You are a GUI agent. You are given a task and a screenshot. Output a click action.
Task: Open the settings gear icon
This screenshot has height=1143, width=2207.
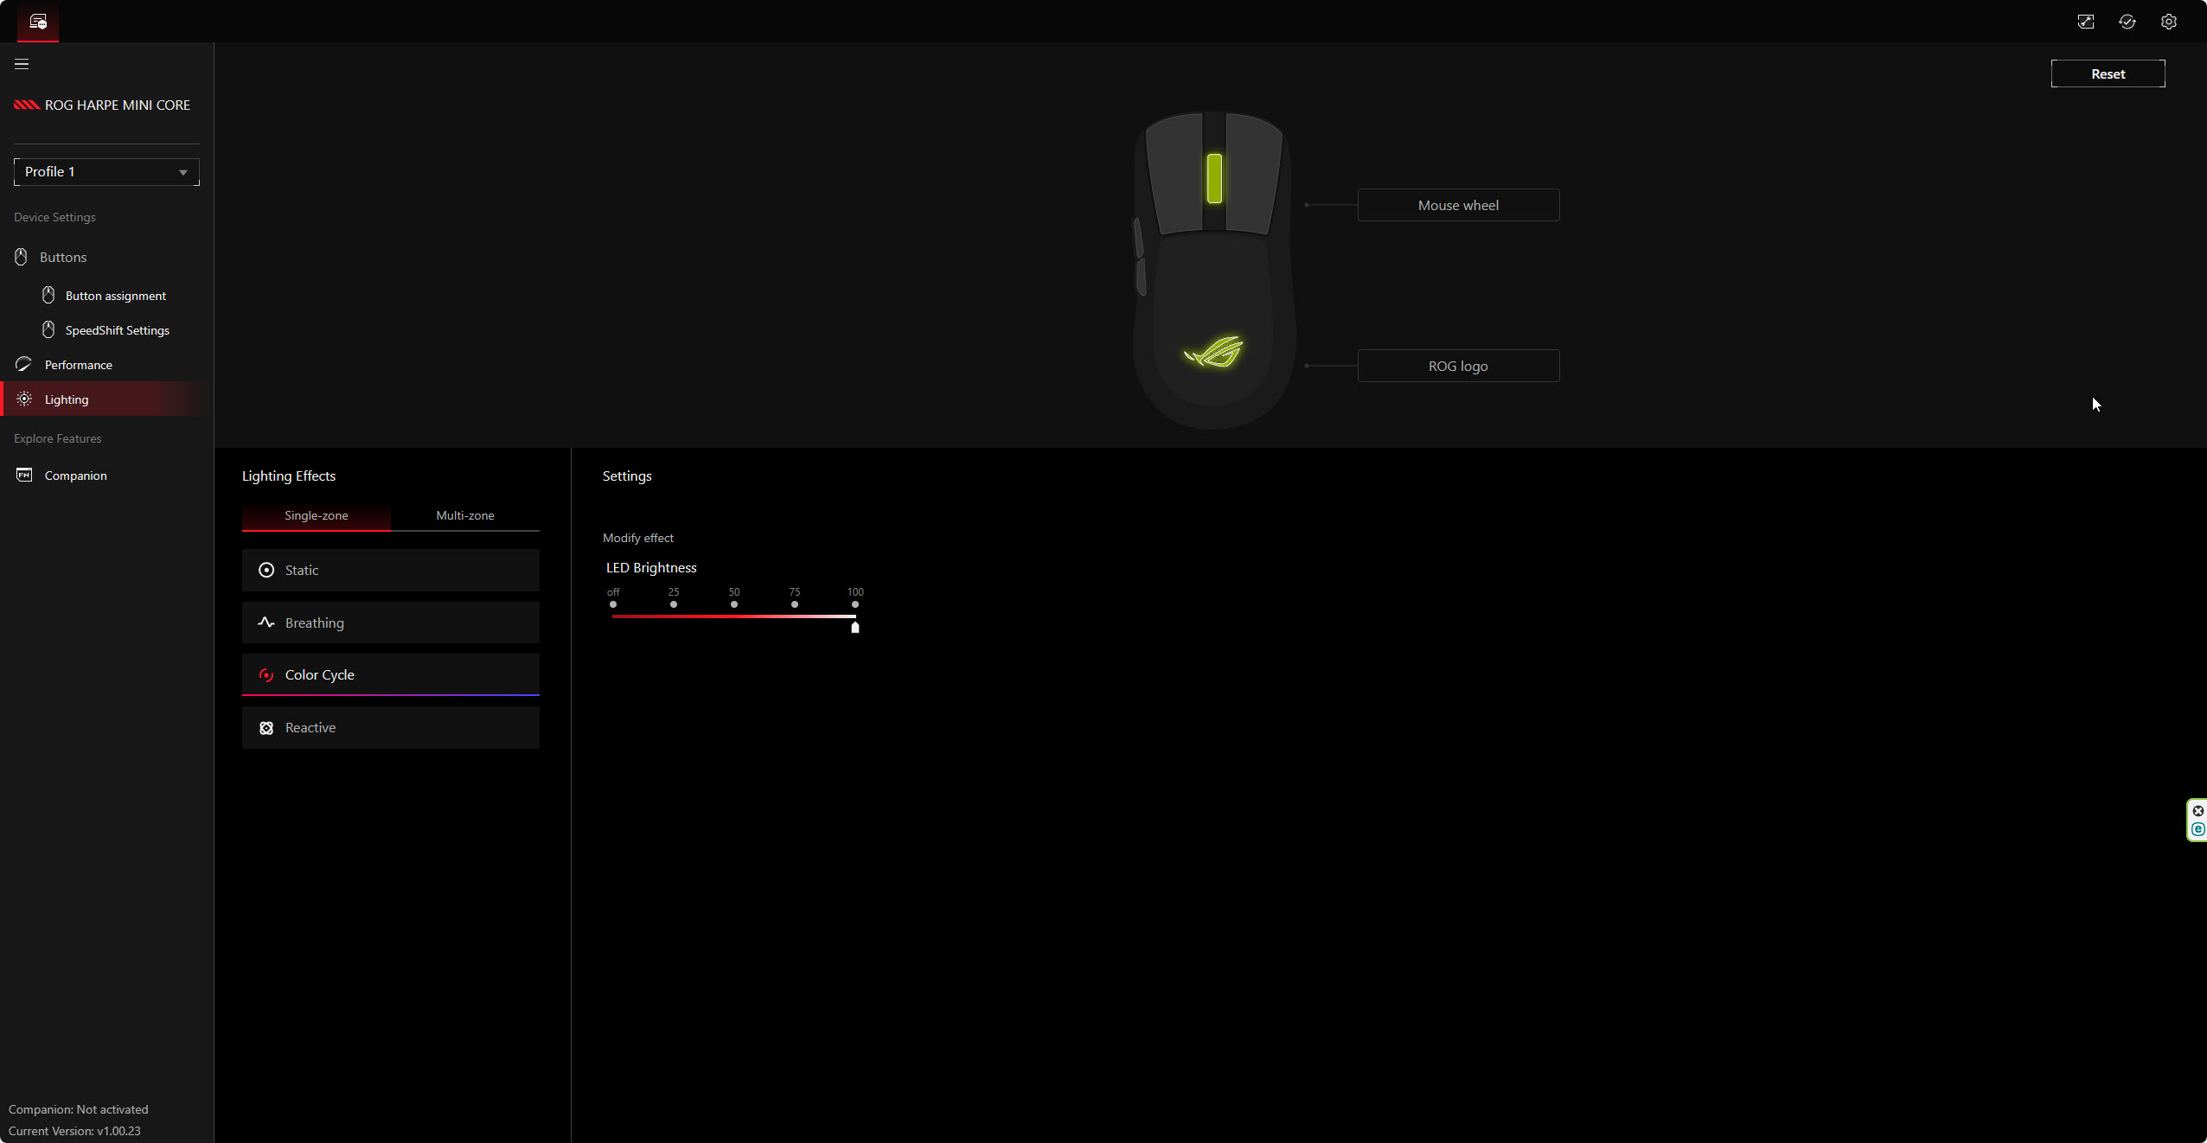2168,22
